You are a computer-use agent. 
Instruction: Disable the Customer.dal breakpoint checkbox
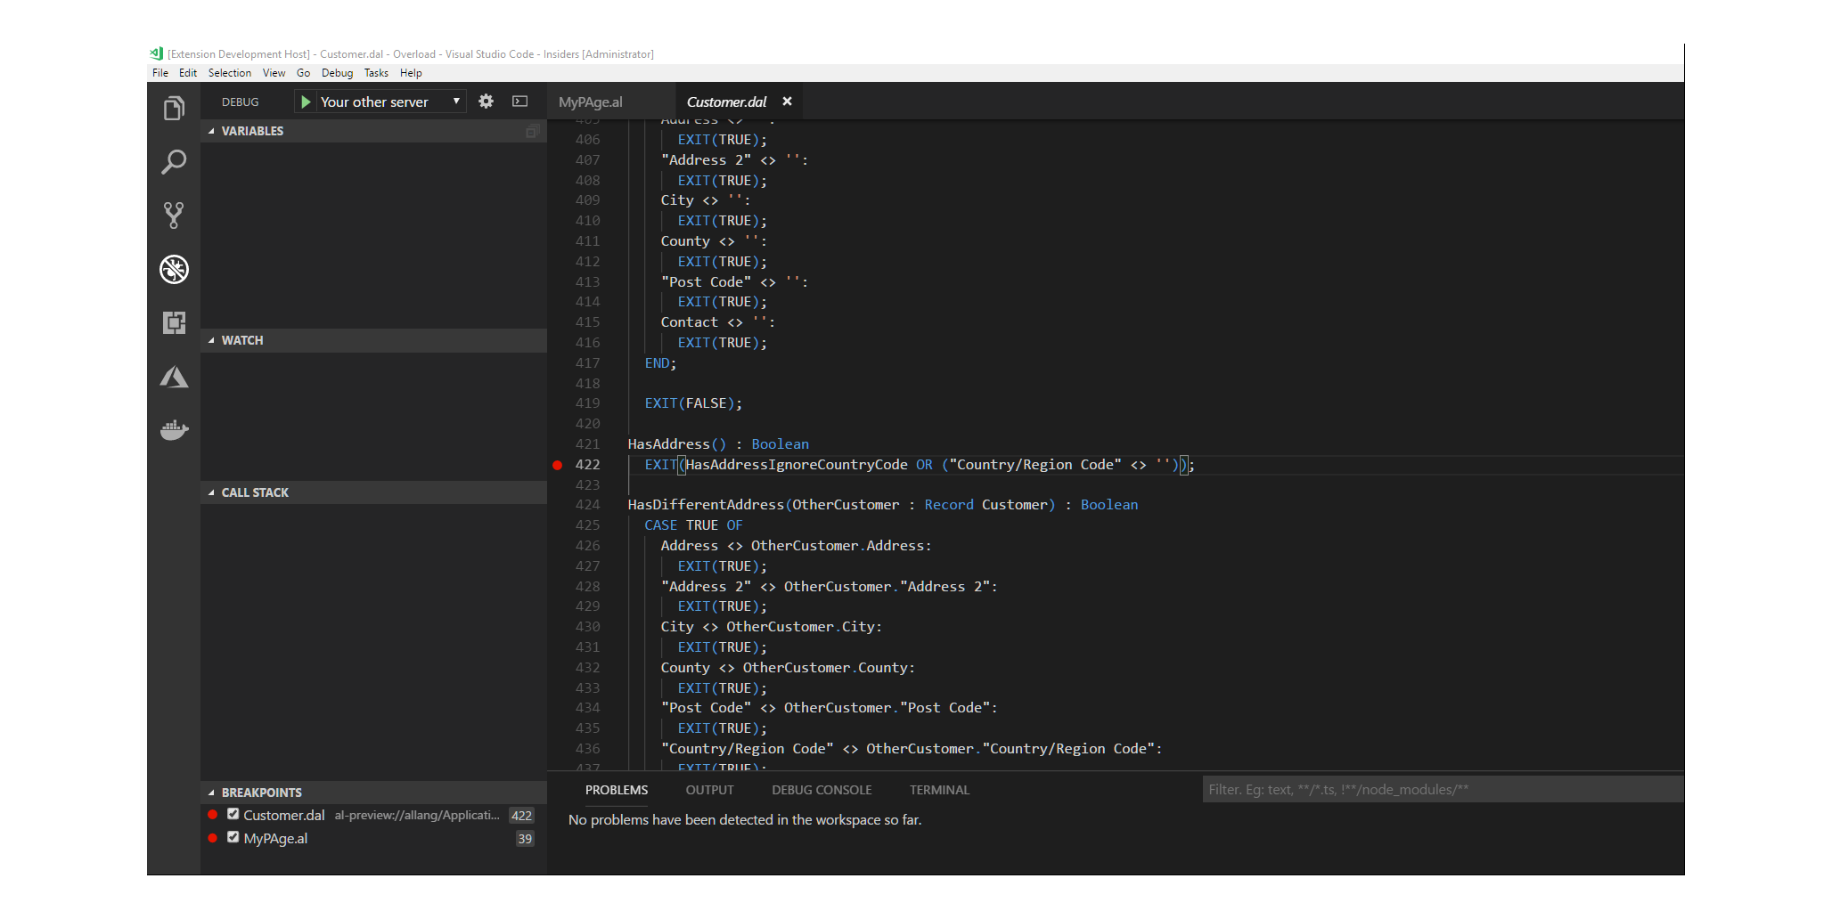(233, 814)
